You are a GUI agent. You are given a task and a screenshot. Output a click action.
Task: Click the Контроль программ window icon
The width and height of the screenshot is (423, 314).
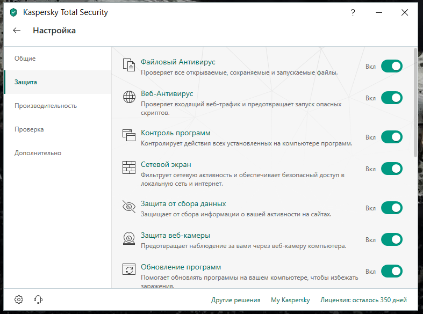point(129,136)
